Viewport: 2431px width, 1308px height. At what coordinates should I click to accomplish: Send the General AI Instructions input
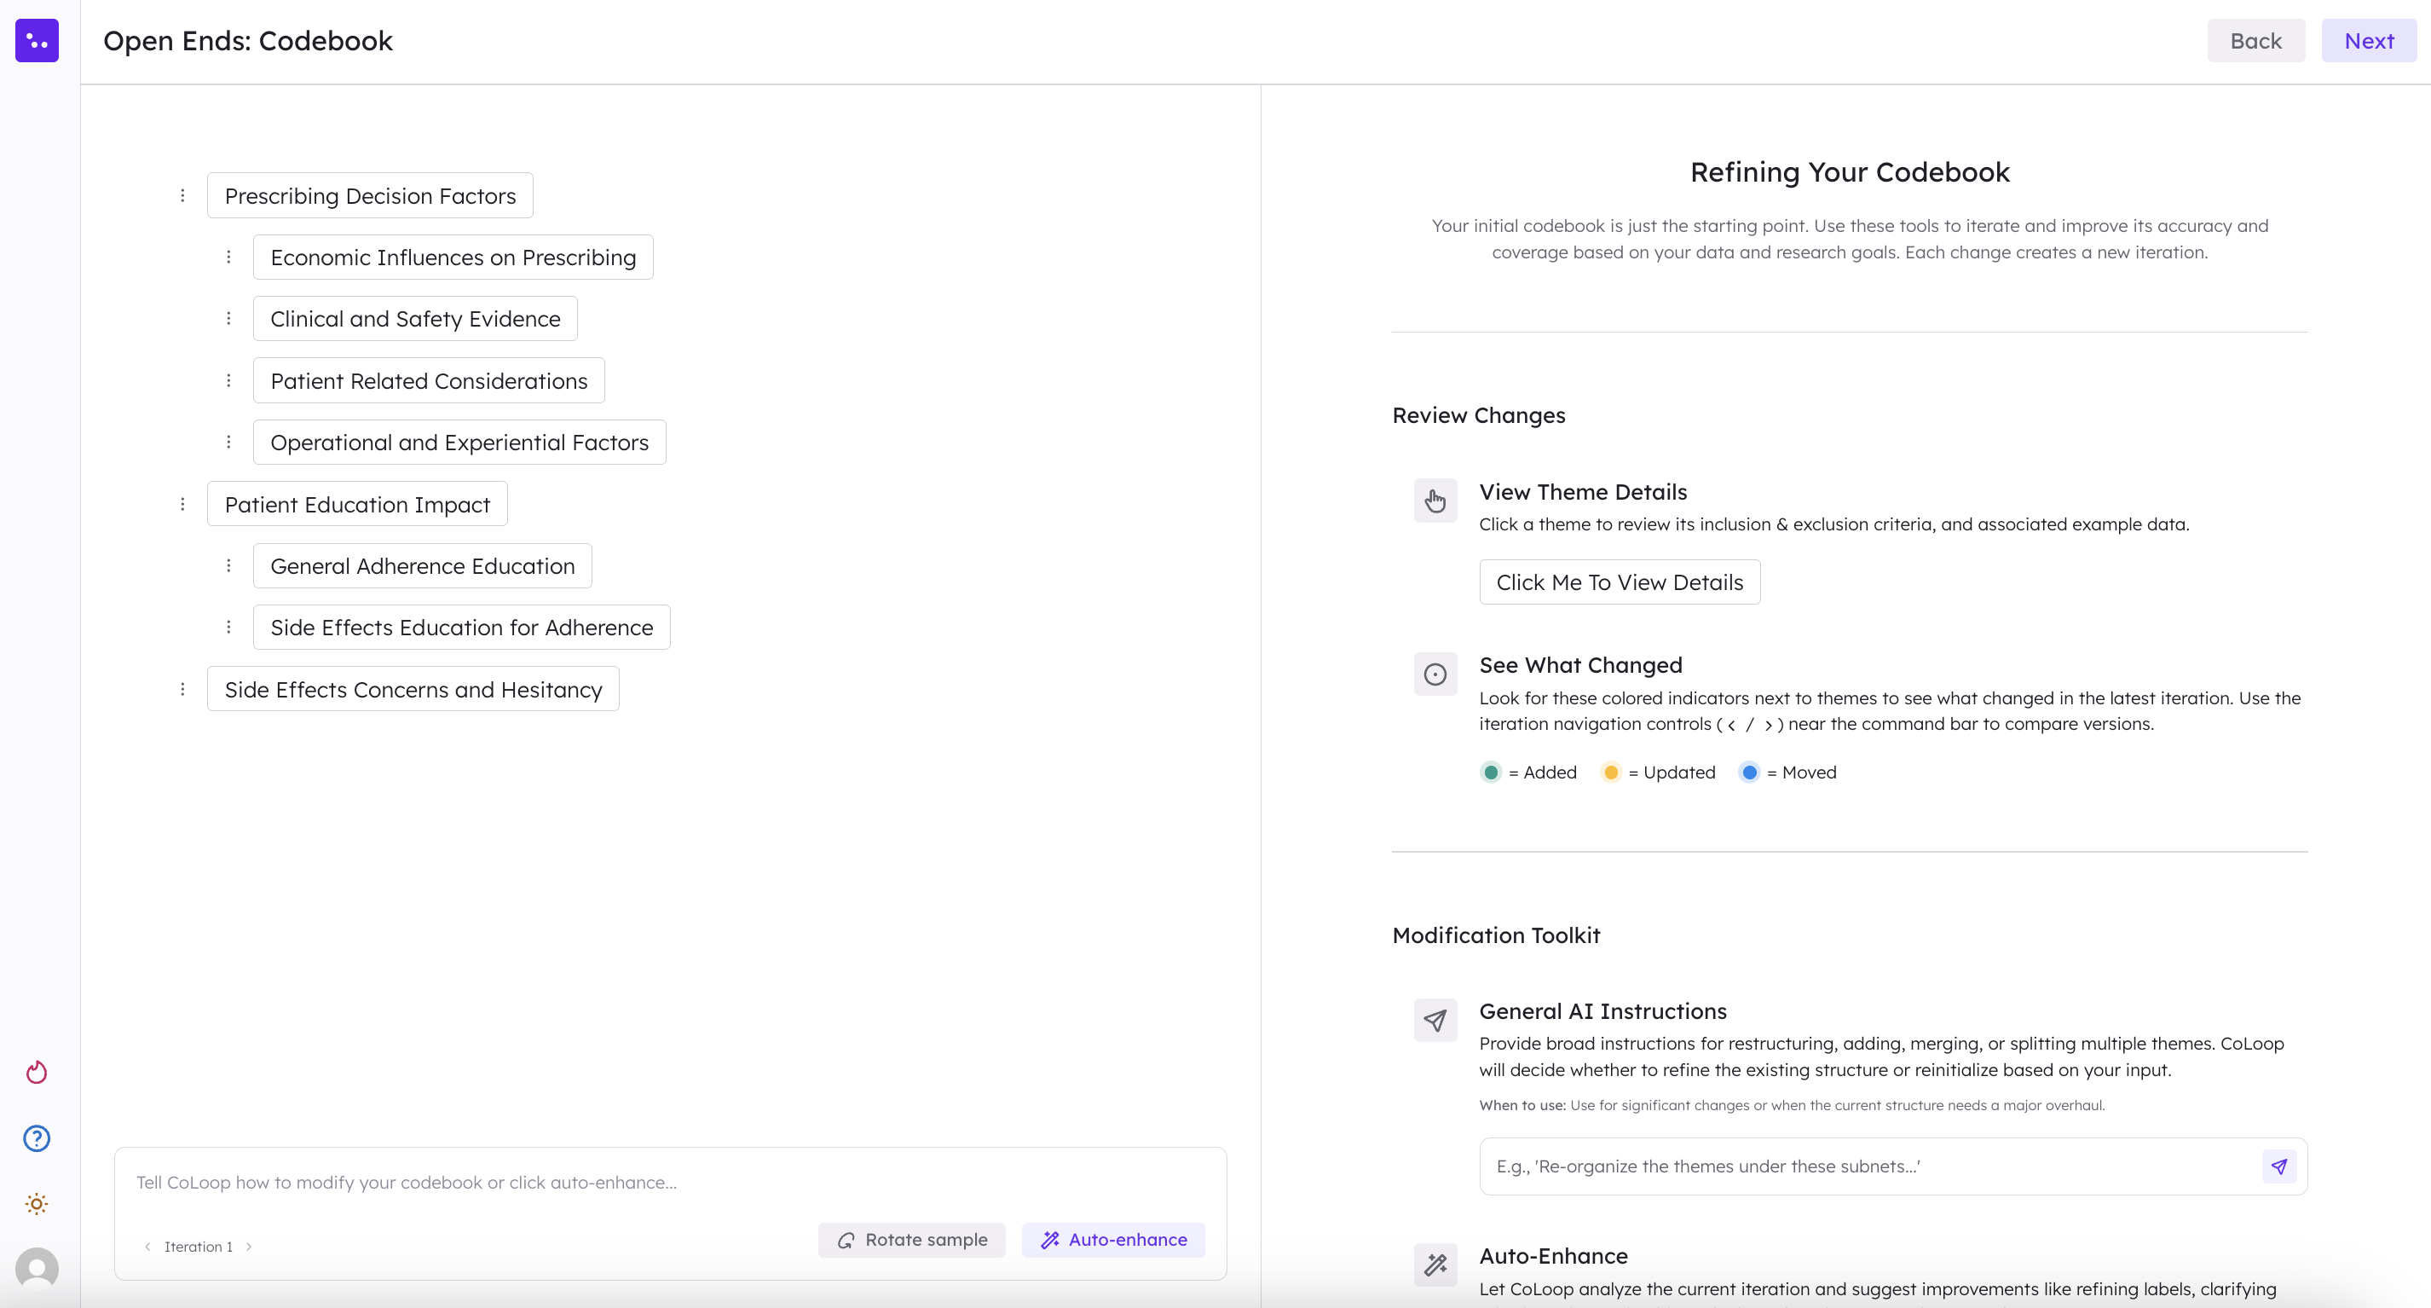coord(2279,1166)
